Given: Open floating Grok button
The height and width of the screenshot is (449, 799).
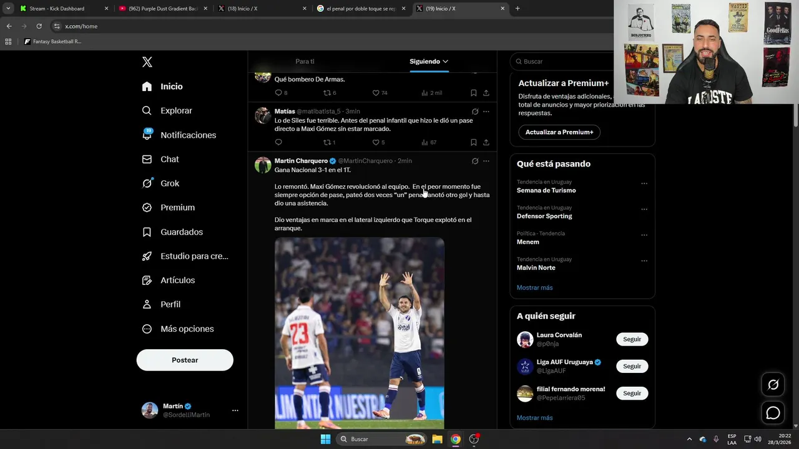Looking at the screenshot, I should tap(773, 385).
